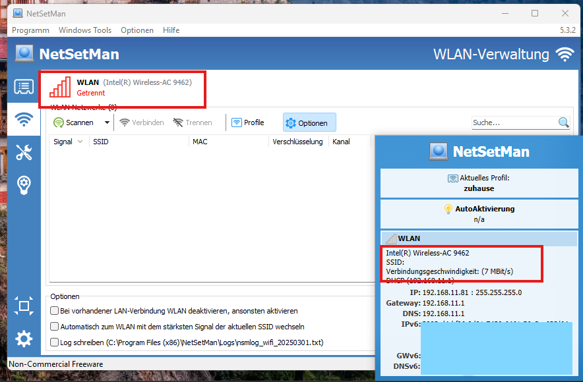Click the Kanal column header

pyautogui.click(x=350, y=142)
